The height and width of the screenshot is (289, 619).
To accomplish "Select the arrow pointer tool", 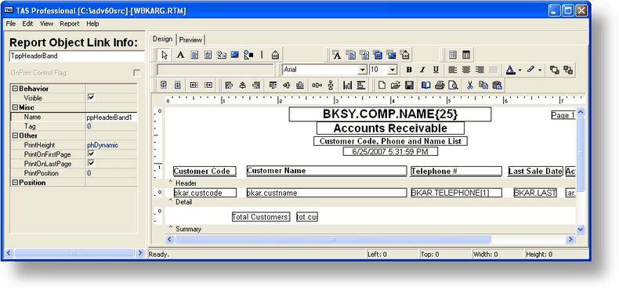I will [x=165, y=55].
